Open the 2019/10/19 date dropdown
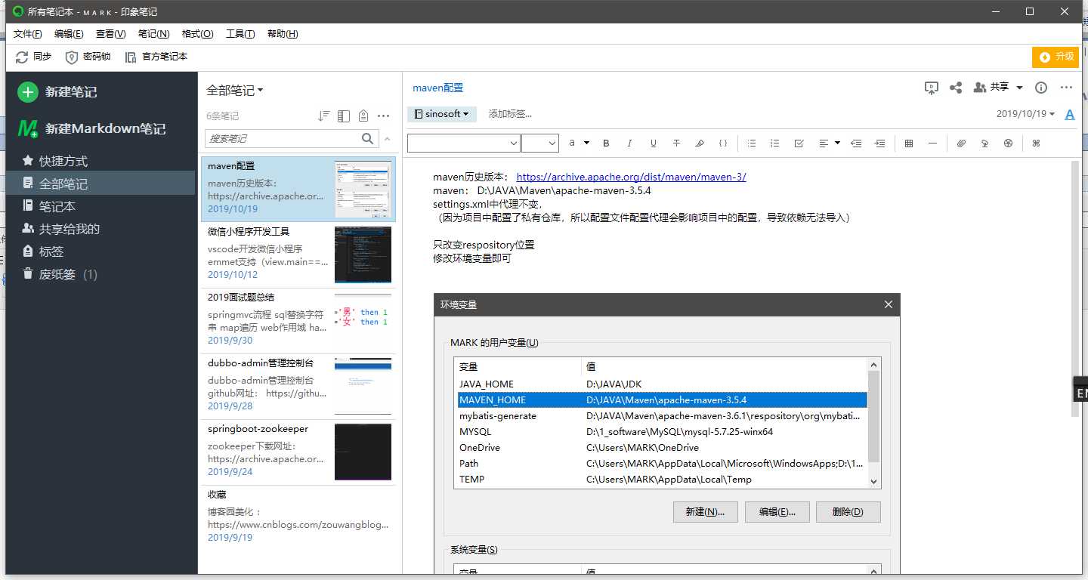Screen dimensions: 1088x580 [x=1025, y=114]
